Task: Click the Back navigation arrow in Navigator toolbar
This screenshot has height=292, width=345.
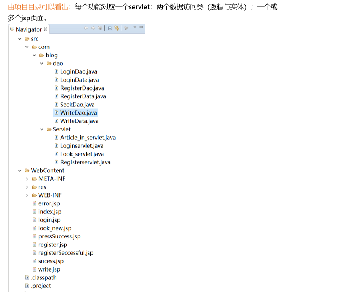Action: click(86, 28)
